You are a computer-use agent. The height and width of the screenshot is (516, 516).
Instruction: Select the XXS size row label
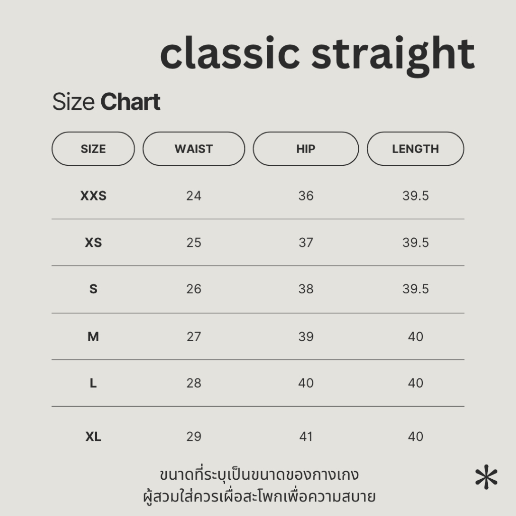tap(93, 196)
